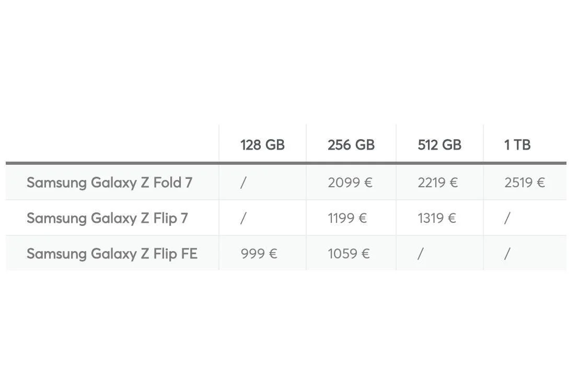Click the 1059 € price cell

click(349, 254)
